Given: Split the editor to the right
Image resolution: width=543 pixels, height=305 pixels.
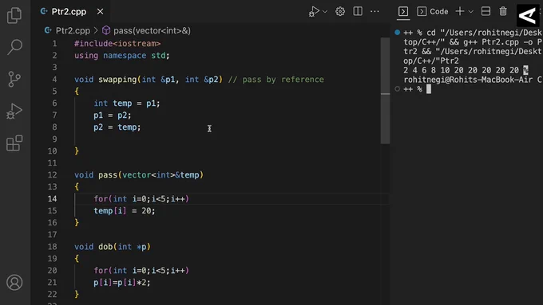Looking at the screenshot, I should pyautogui.click(x=358, y=11).
